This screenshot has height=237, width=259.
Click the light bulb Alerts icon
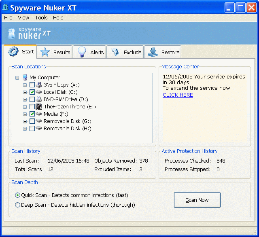(82, 52)
